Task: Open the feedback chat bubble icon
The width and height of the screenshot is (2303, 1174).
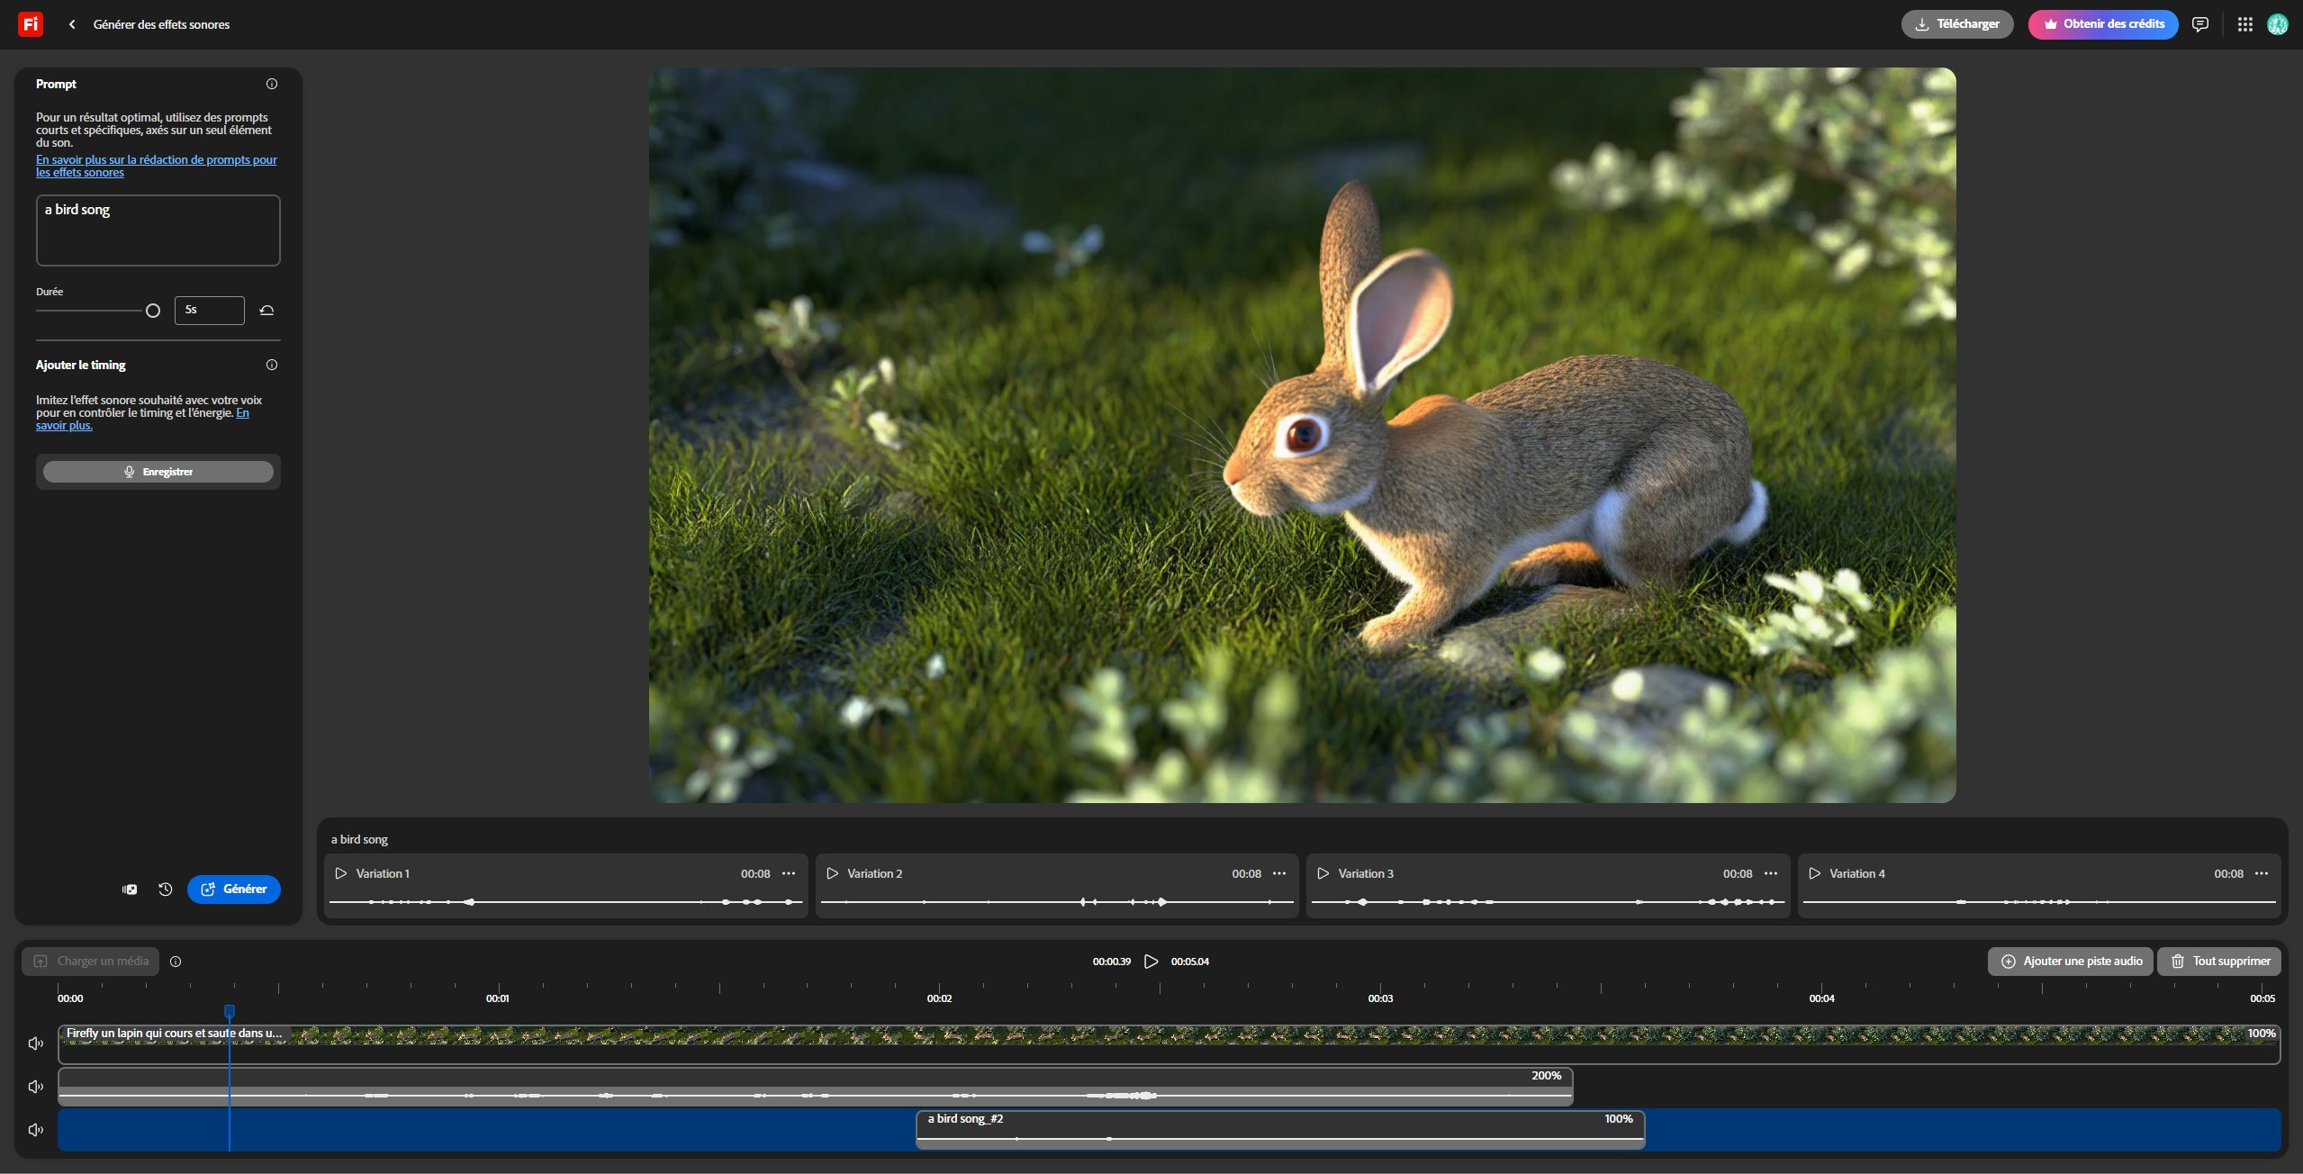Action: (x=2200, y=24)
